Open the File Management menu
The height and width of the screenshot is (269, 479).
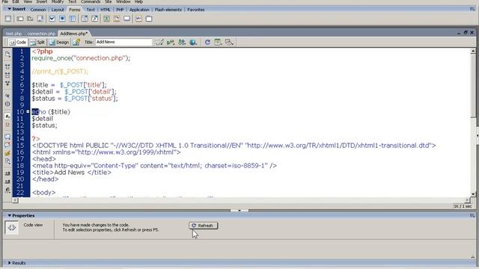pos(182,42)
